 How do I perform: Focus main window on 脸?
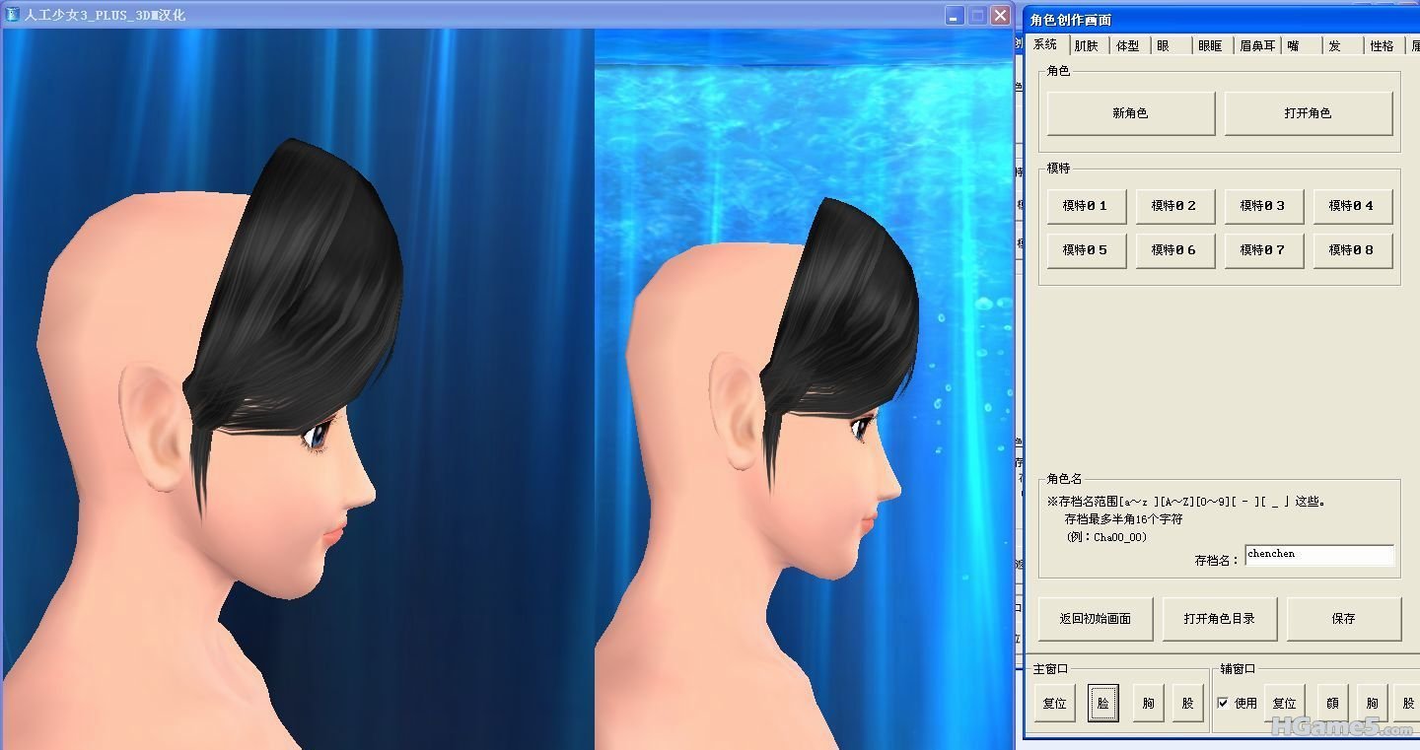coord(1102,704)
